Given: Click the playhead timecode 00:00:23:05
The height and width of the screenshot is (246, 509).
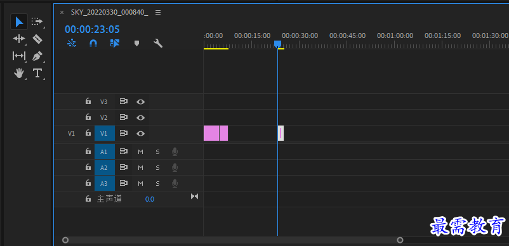Looking at the screenshot, I should click(92, 30).
